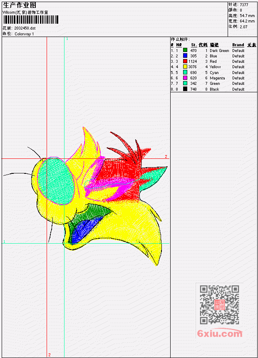Click the Blue description text
The image size is (258, 358).
click(213, 56)
